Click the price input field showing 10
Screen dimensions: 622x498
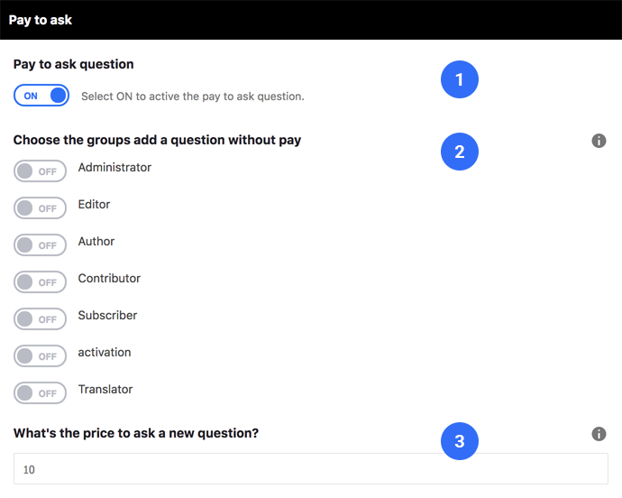pos(311,469)
